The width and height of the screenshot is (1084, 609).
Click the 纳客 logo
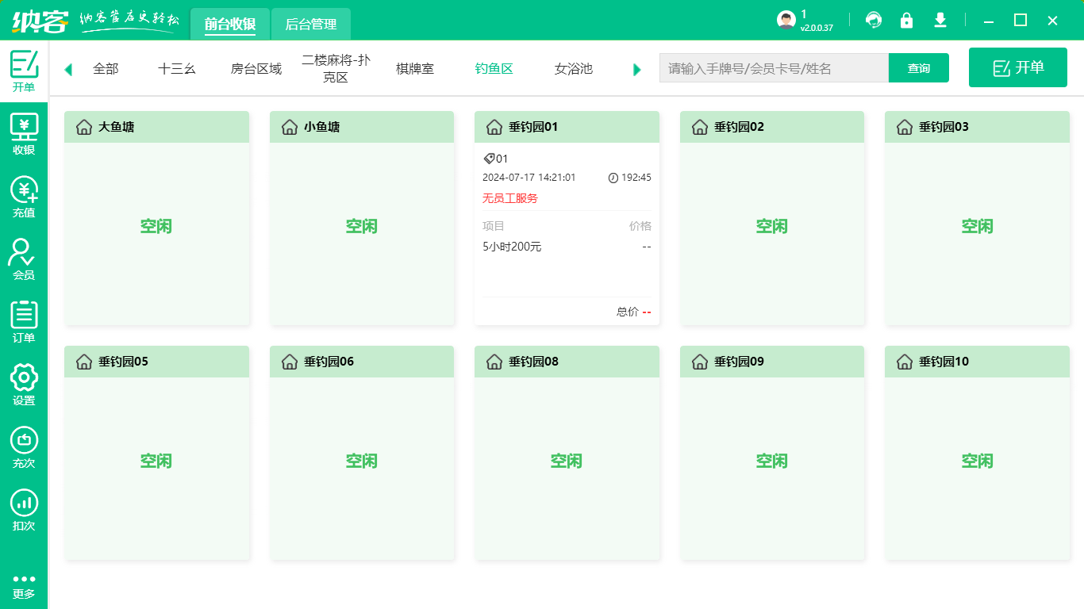40,21
